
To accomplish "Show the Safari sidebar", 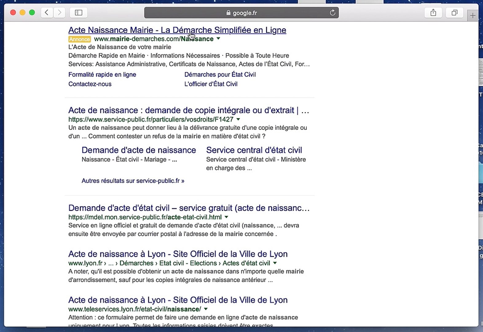I will click(x=79, y=13).
